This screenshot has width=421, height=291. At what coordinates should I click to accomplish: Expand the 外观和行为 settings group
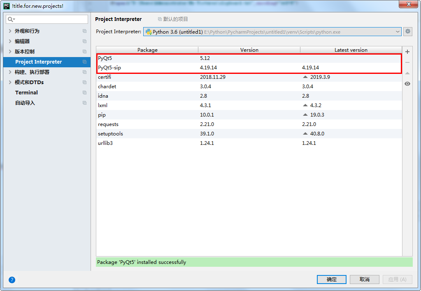pos(10,31)
